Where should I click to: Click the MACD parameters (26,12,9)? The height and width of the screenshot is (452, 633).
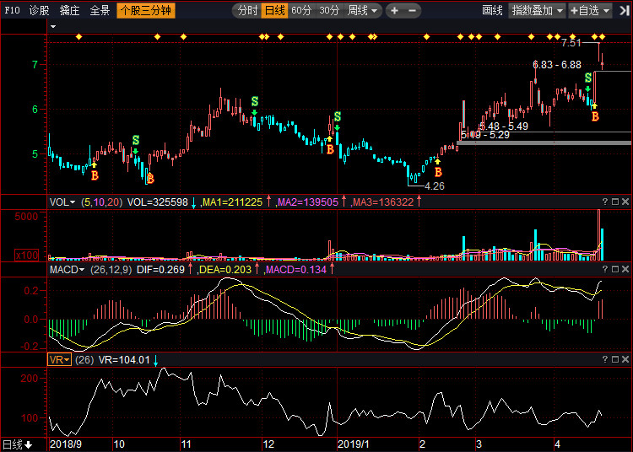click(x=111, y=269)
